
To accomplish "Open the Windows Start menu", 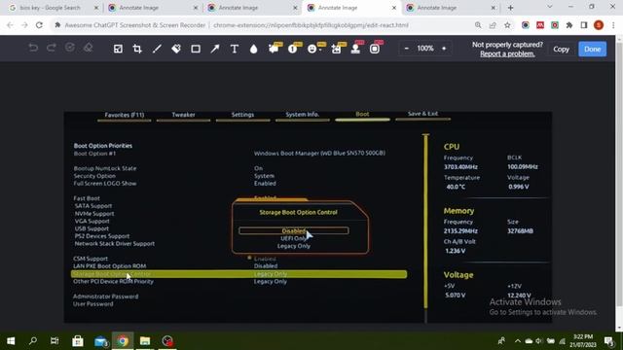I will coord(11,341).
